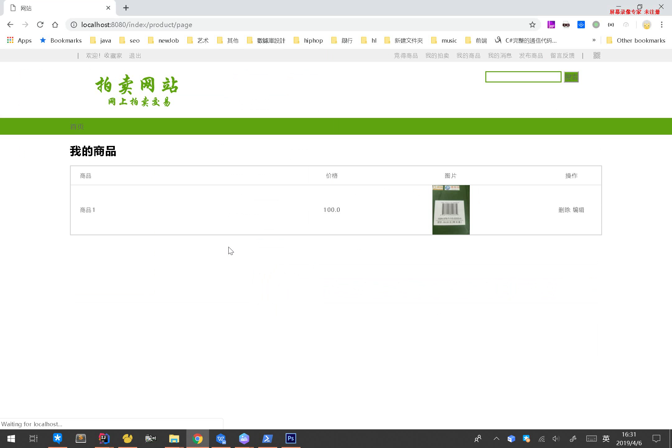The height and width of the screenshot is (448, 672).
Task: Open the Apps shortcut in bookmarks bar
Action: (x=19, y=40)
